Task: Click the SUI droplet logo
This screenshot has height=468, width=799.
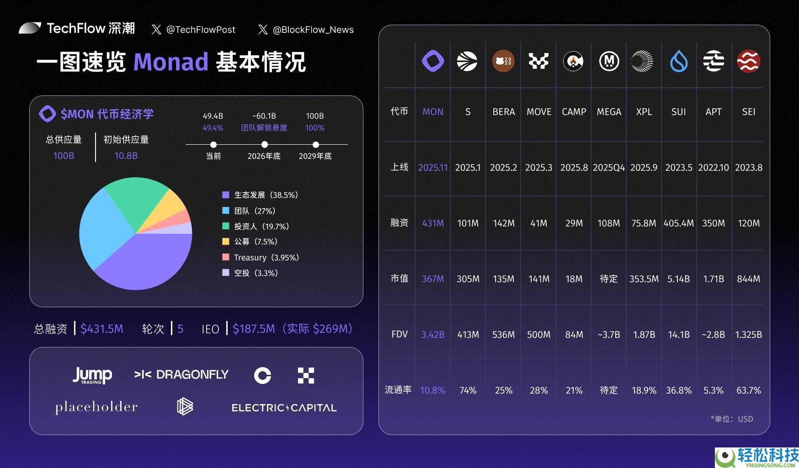Action: pos(679,61)
